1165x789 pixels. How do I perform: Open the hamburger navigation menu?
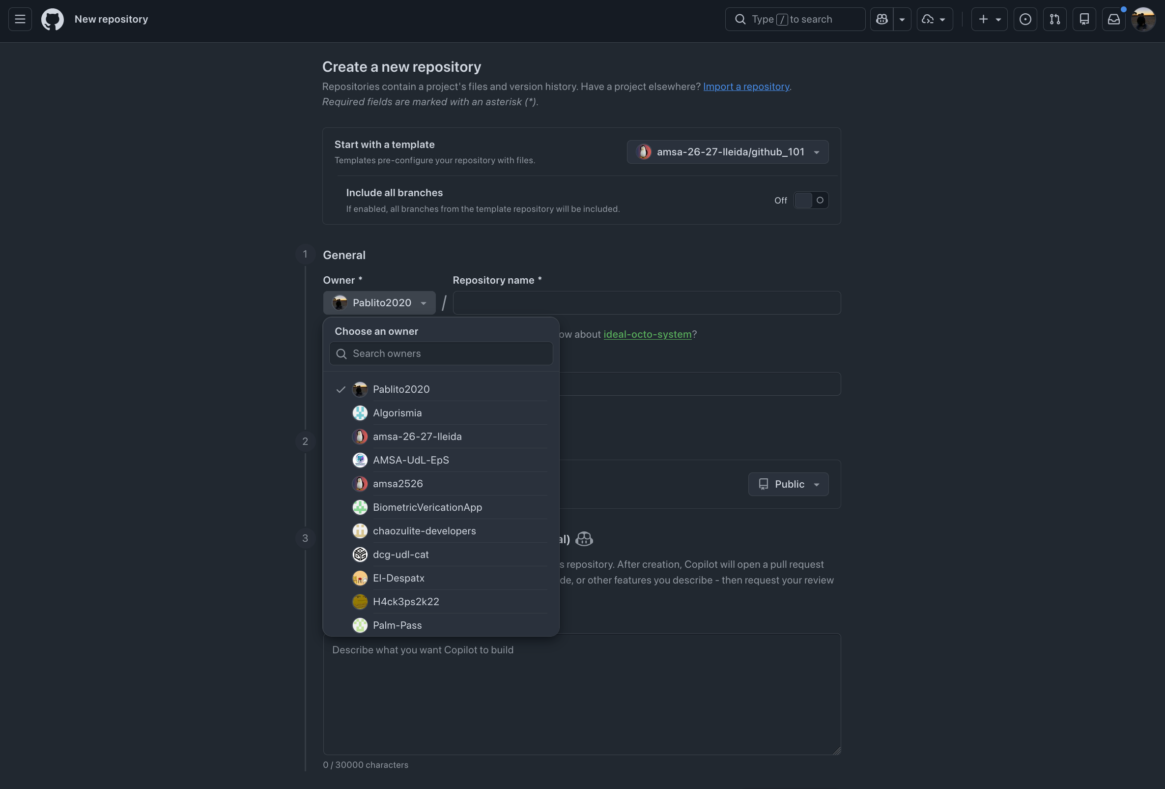tap(20, 20)
